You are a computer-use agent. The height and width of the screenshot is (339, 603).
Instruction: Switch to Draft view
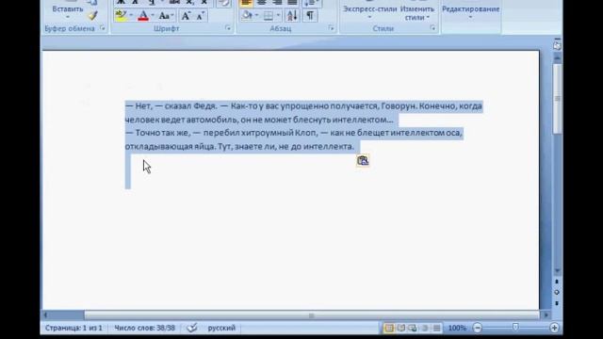tap(436, 328)
